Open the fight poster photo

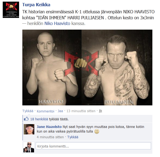pos(87,67)
